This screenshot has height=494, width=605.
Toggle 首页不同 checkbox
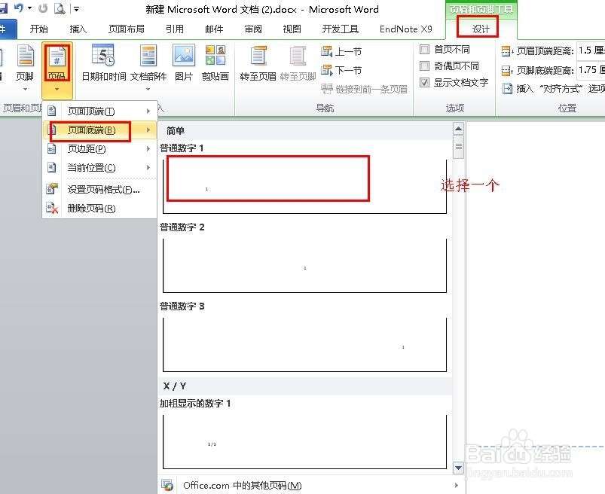[424, 50]
